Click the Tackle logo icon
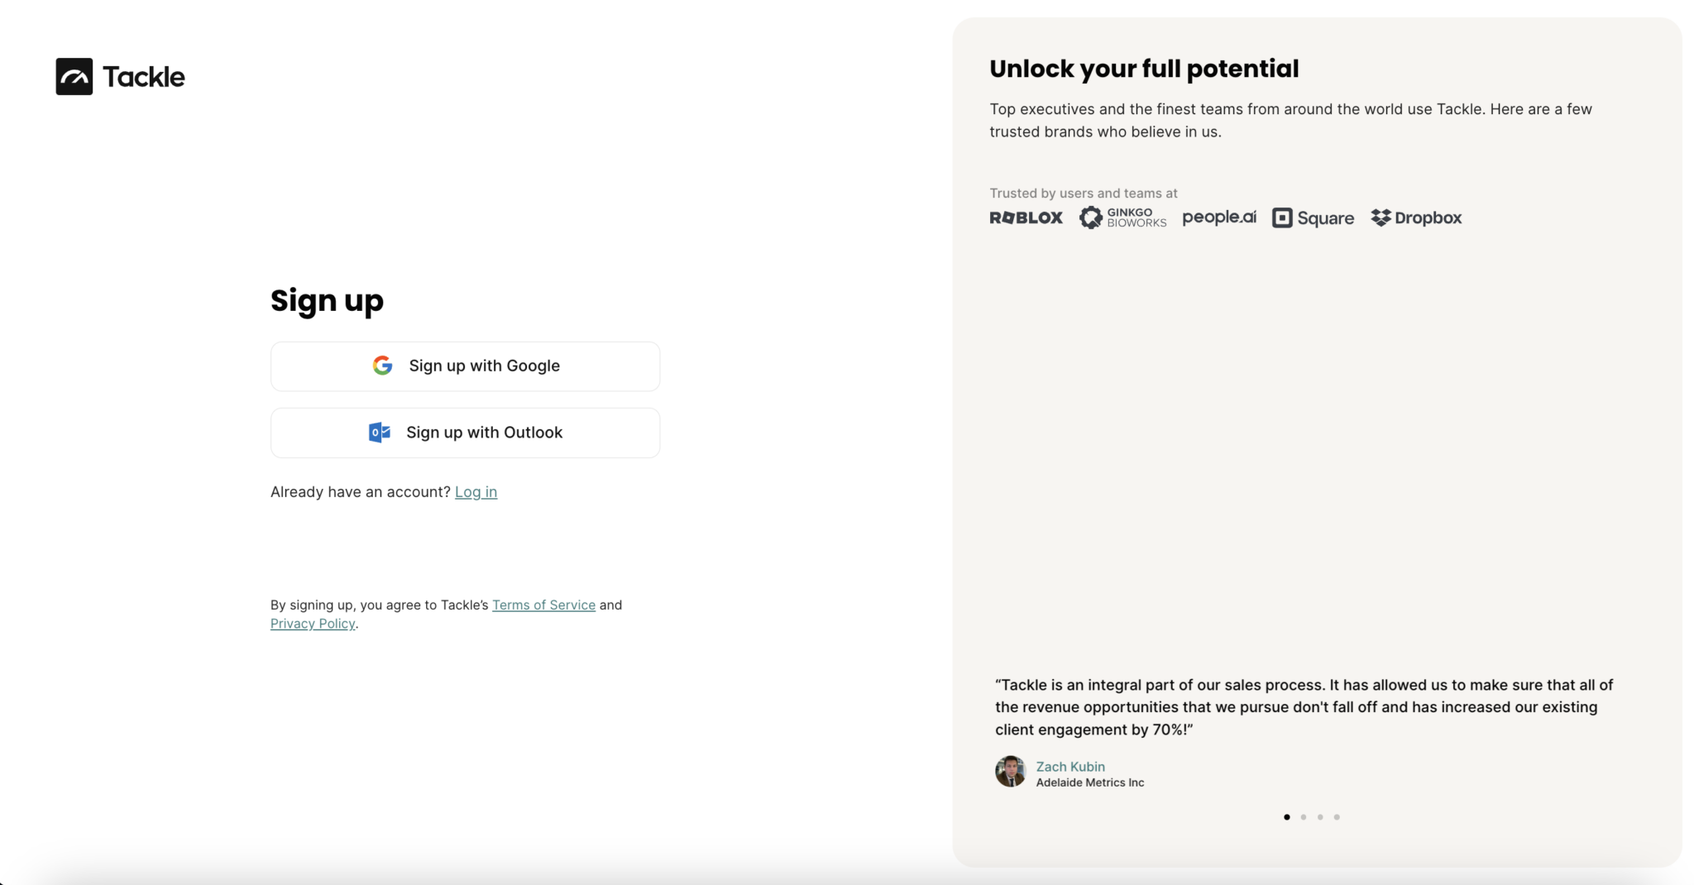The image size is (1694, 885). tap(74, 77)
